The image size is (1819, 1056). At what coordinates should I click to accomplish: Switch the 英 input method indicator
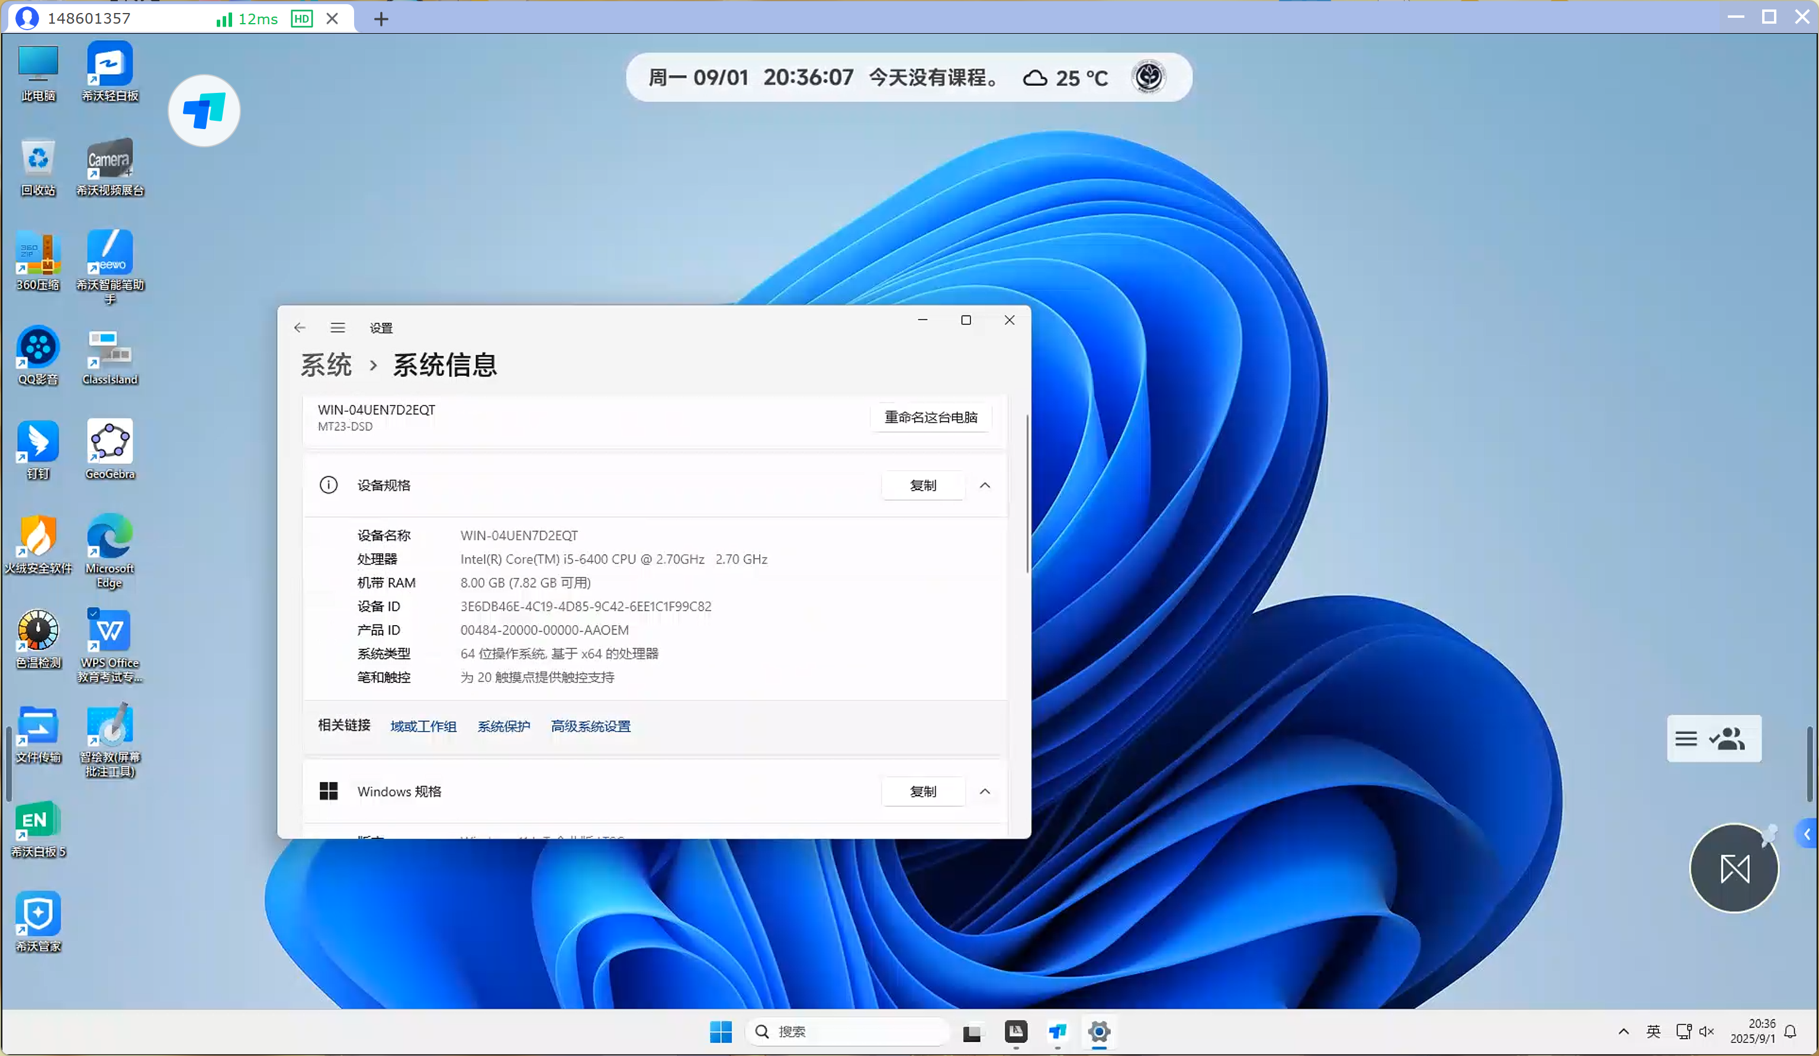pyautogui.click(x=1653, y=1032)
